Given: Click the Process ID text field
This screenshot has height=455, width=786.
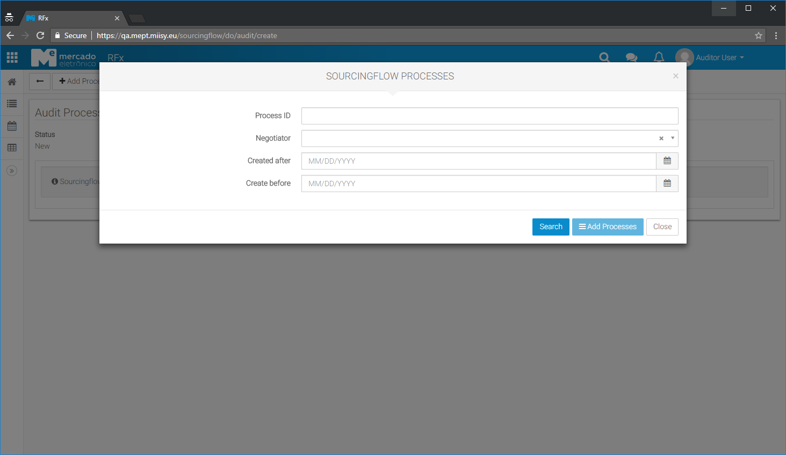Looking at the screenshot, I should click(489, 116).
